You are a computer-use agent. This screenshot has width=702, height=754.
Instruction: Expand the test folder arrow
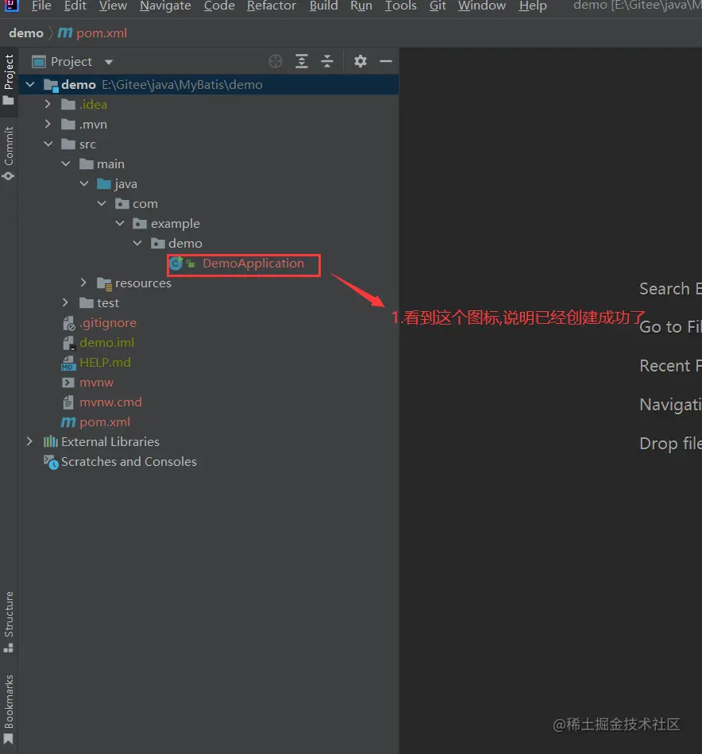point(65,302)
